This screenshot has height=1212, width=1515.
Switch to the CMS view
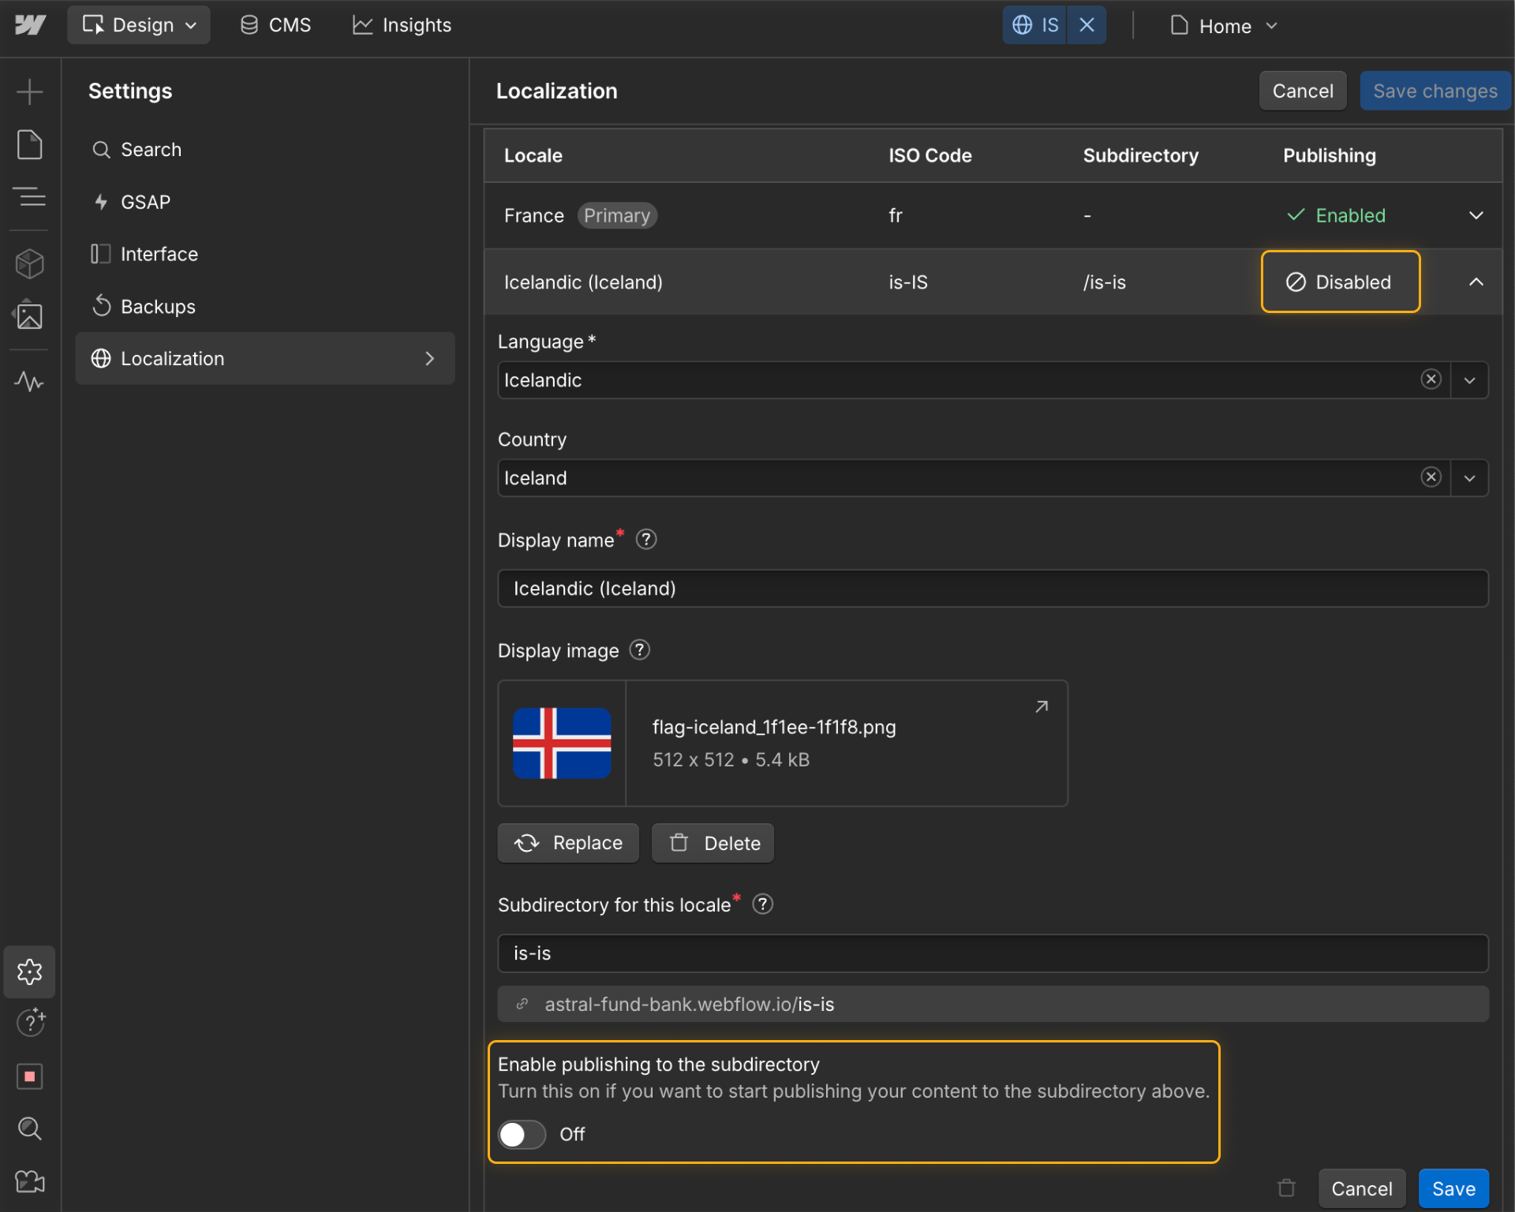[x=275, y=24]
